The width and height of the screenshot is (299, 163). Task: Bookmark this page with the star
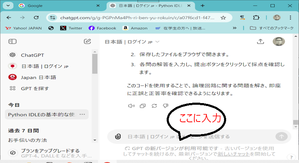[223, 18]
